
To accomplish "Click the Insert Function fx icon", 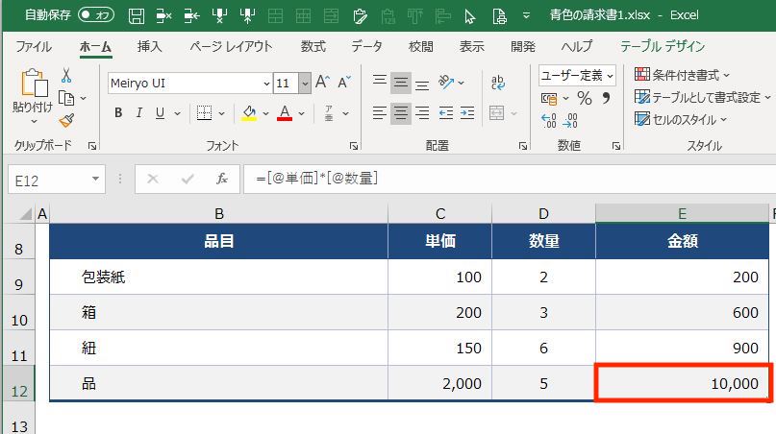I will 222,179.
